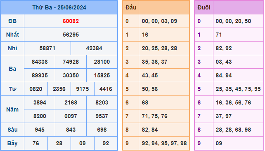Viewport: 265px width, 151px height.
Task: Select Nhì prize number 42384
Action: click(94, 49)
